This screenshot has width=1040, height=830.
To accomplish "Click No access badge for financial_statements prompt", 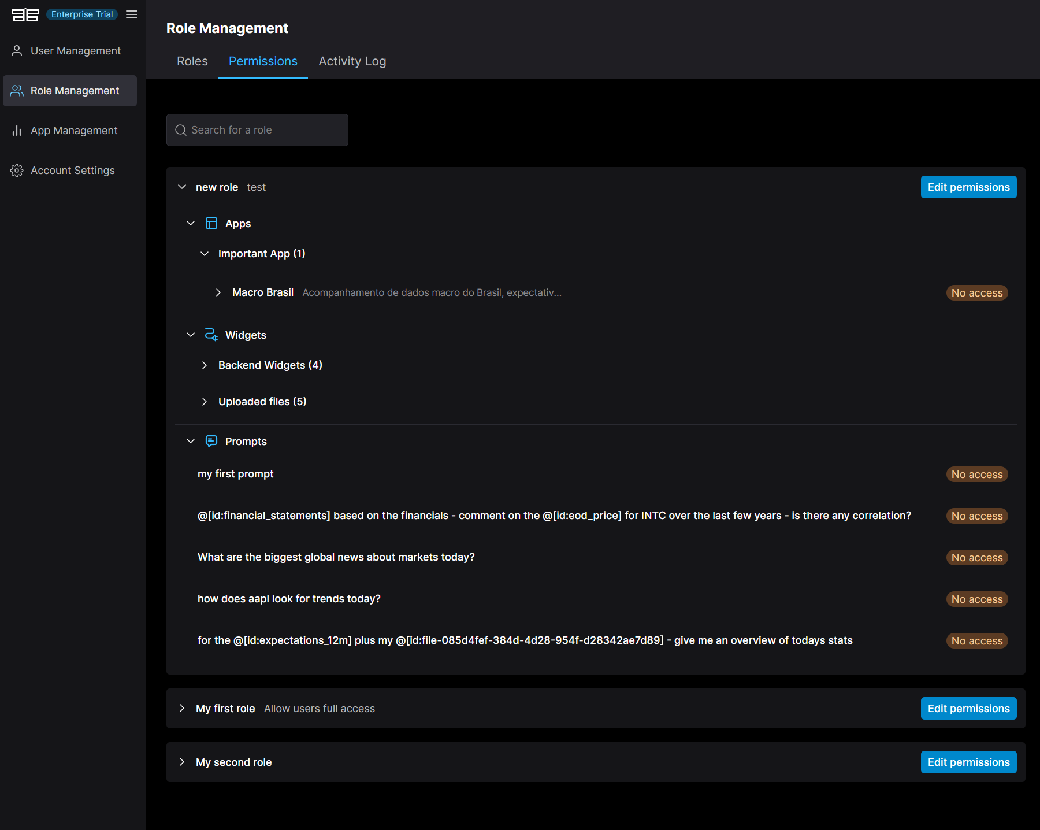I will click(977, 516).
